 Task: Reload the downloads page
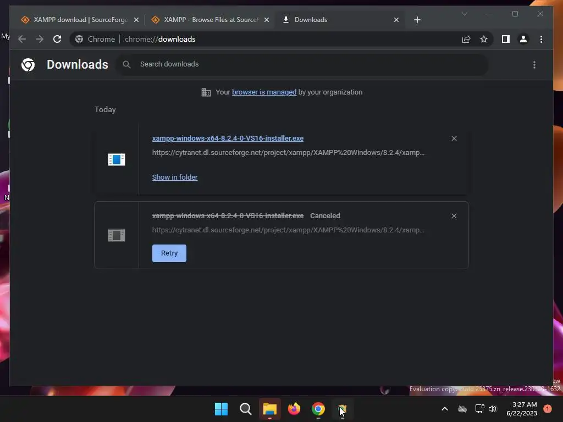(x=57, y=39)
